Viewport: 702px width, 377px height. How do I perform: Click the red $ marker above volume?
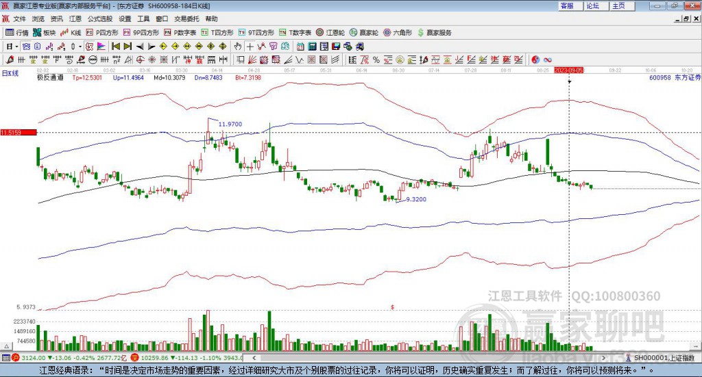coord(392,307)
